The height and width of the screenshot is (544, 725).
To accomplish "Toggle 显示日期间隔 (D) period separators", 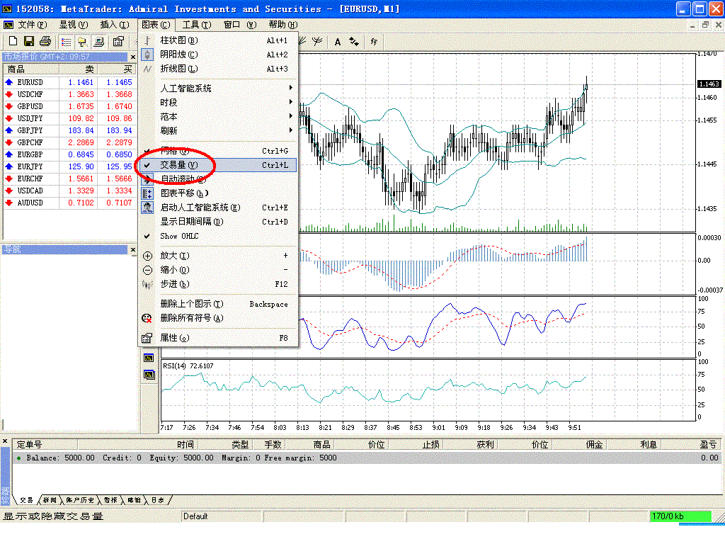I will [x=218, y=222].
